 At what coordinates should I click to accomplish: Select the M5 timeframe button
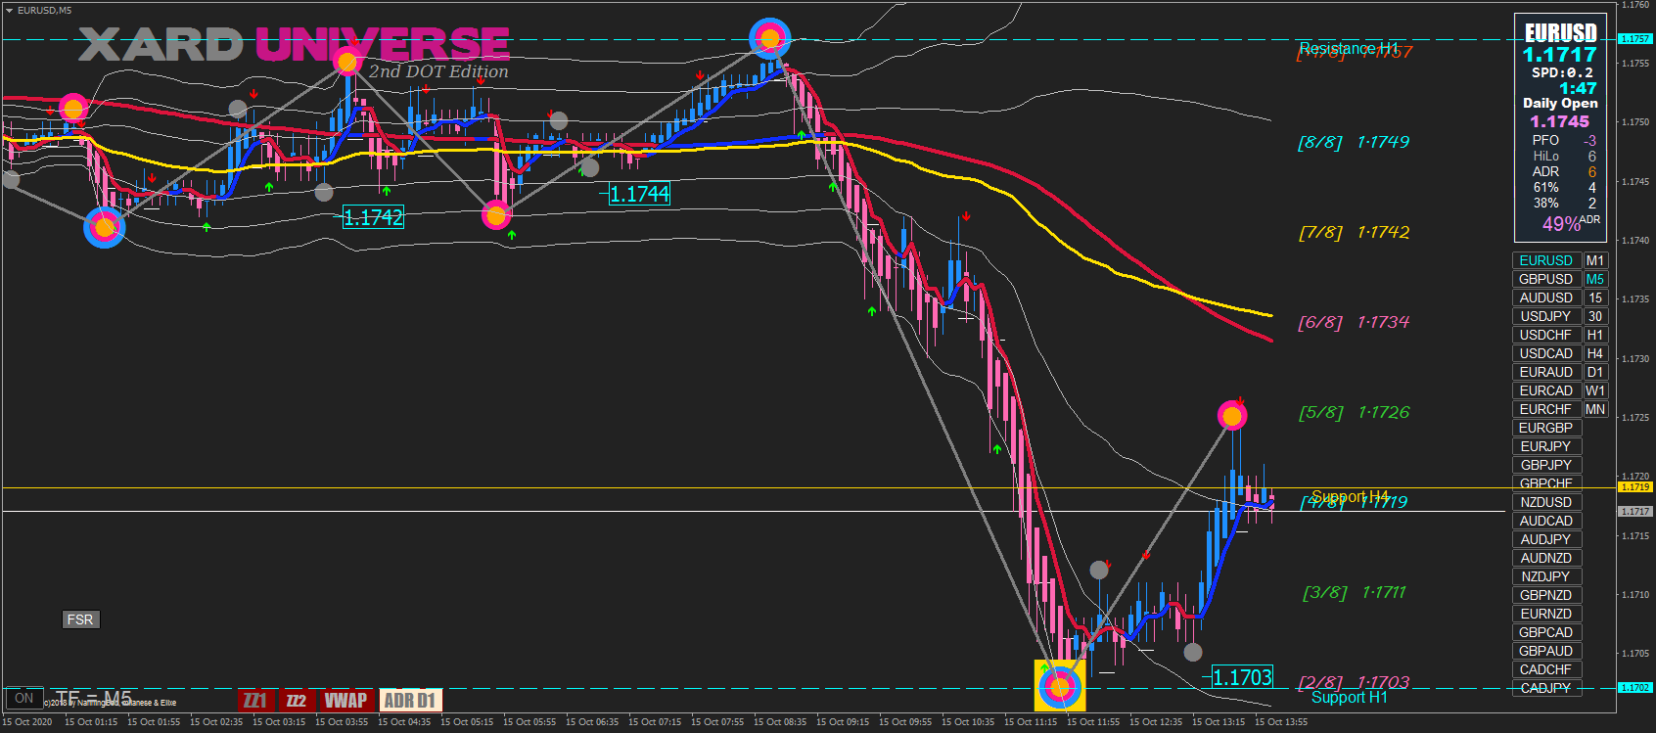(1595, 279)
